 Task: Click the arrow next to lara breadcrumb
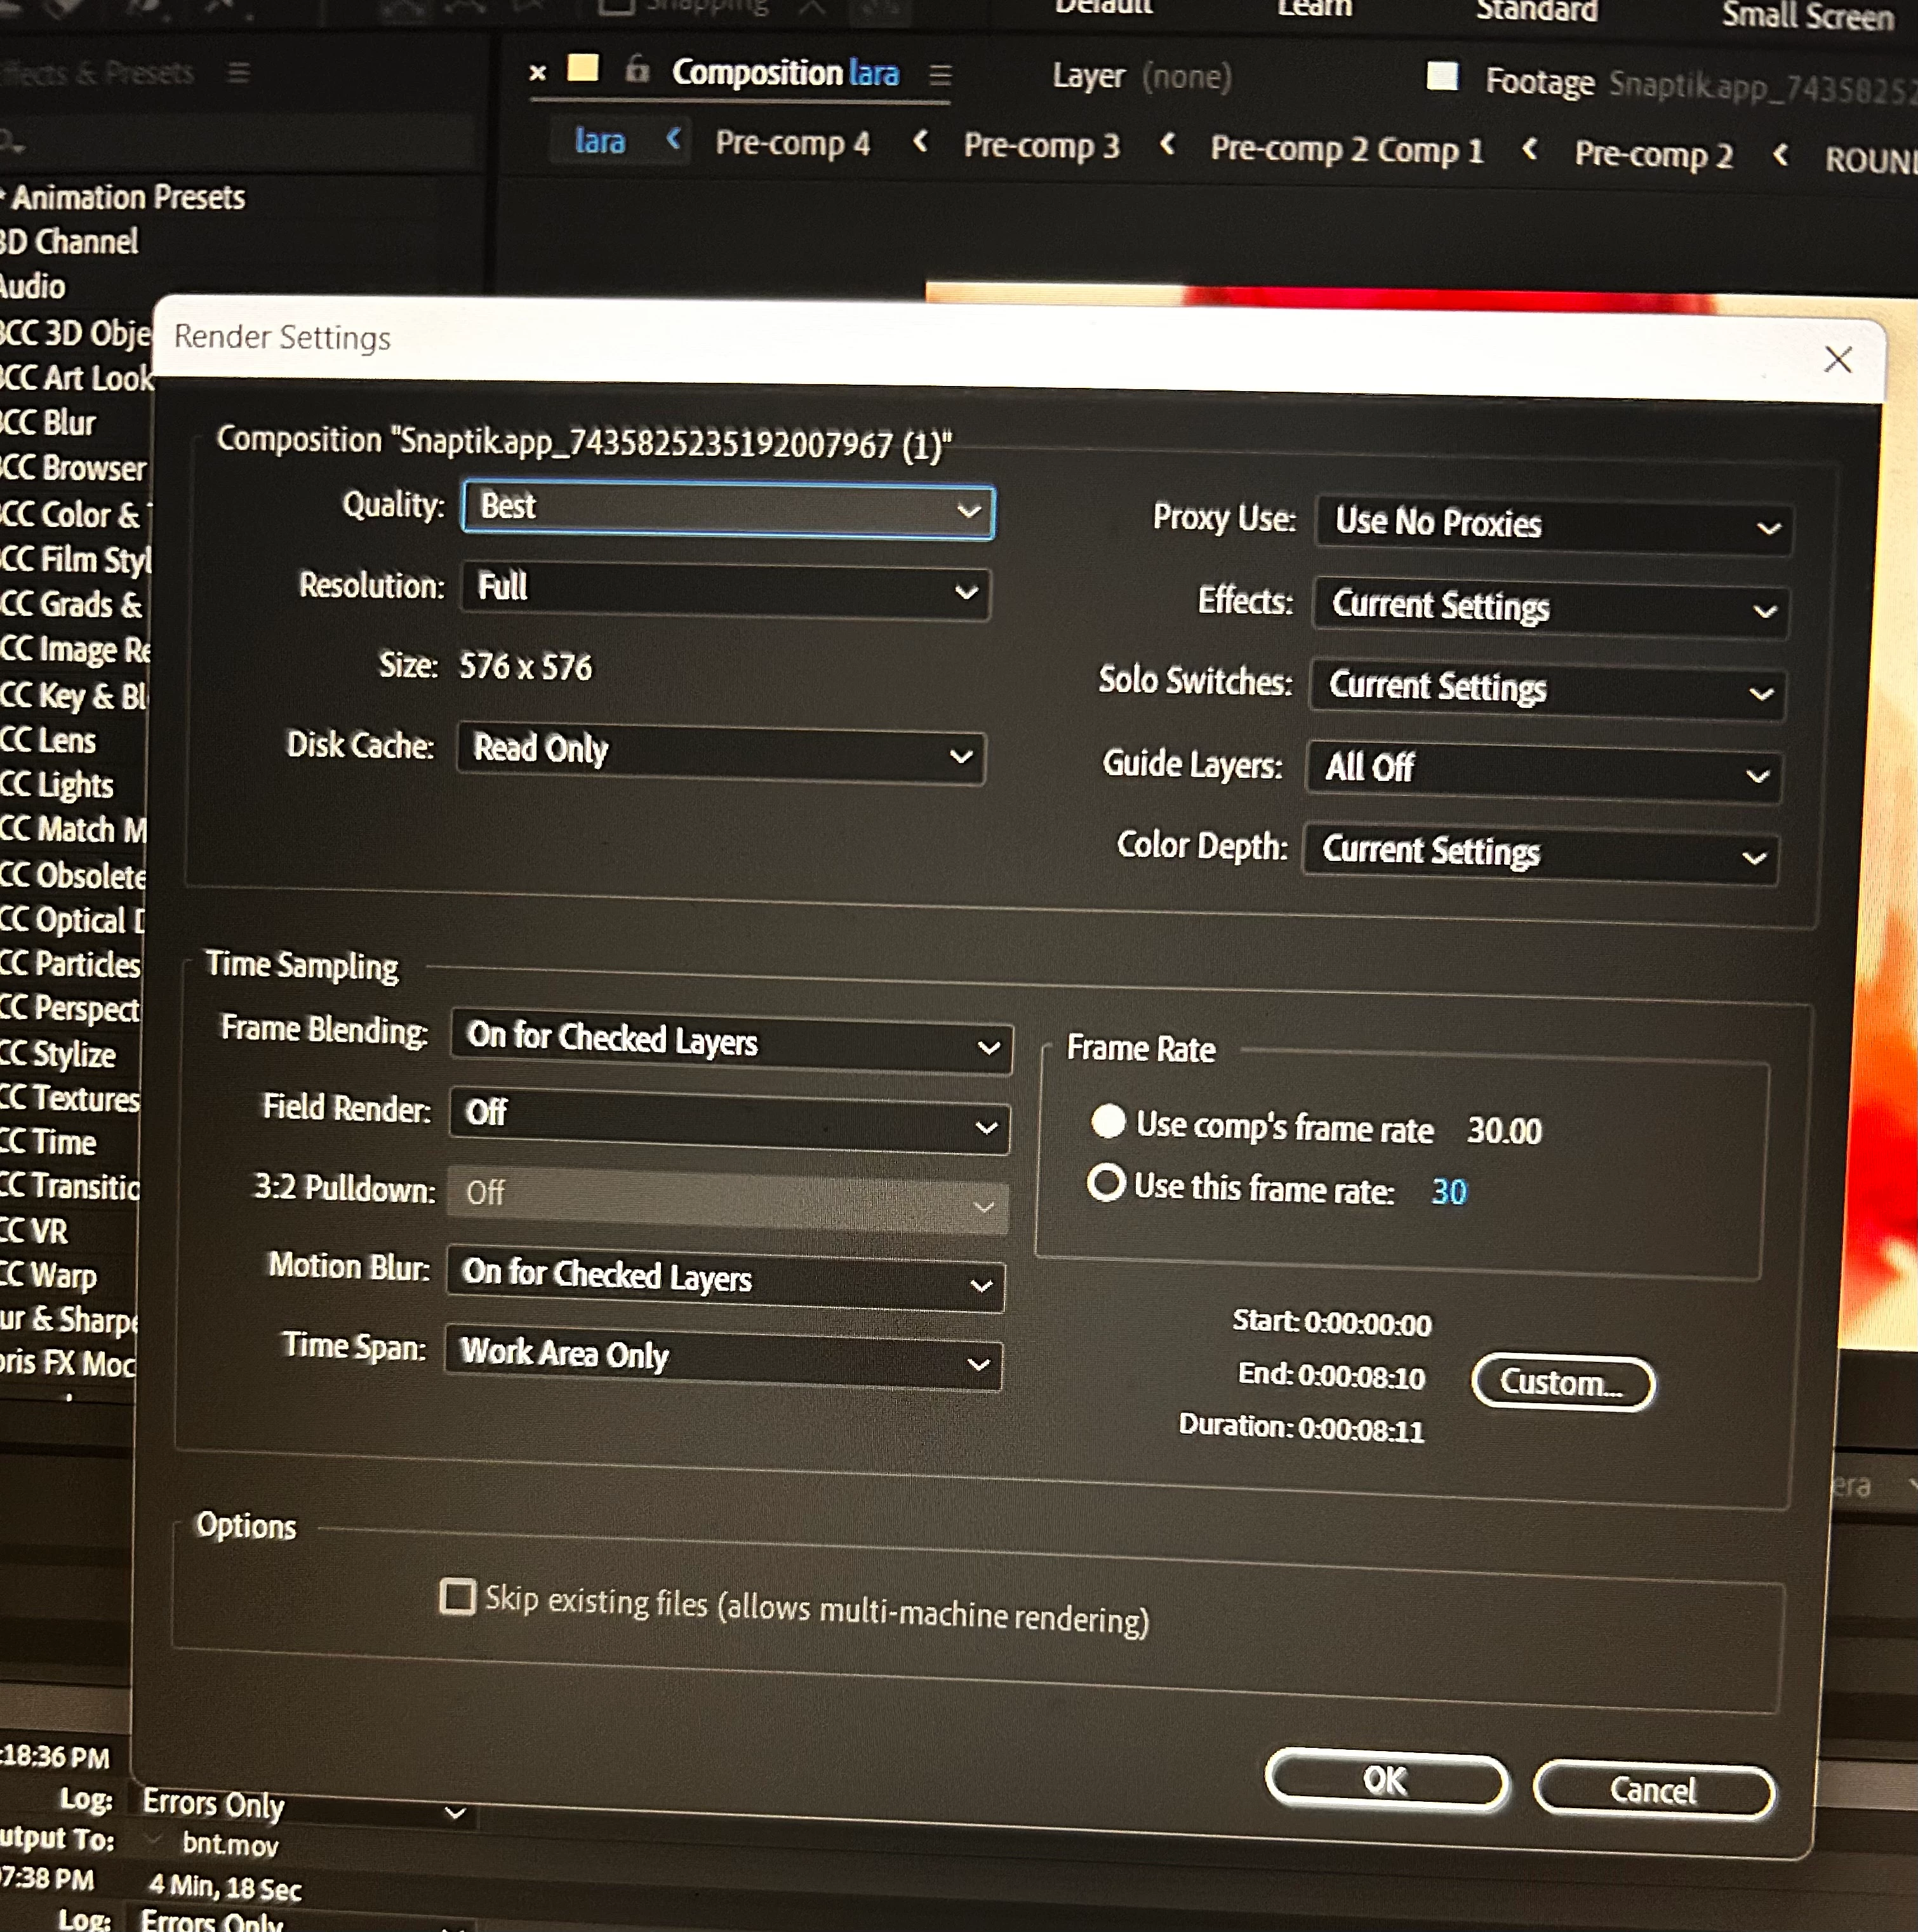[674, 139]
